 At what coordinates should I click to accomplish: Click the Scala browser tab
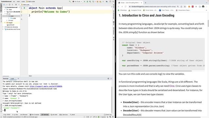tap(130, 3)
